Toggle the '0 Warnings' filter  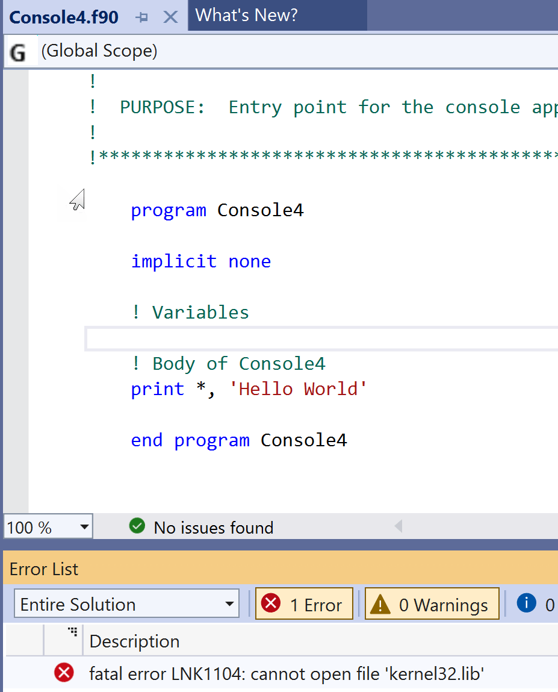432,603
